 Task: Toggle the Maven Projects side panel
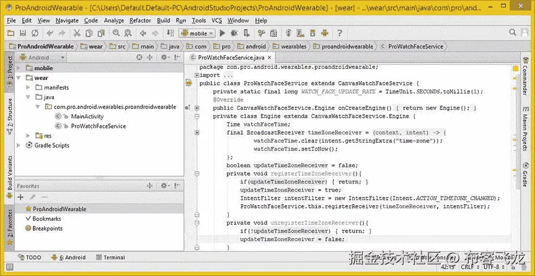524,129
